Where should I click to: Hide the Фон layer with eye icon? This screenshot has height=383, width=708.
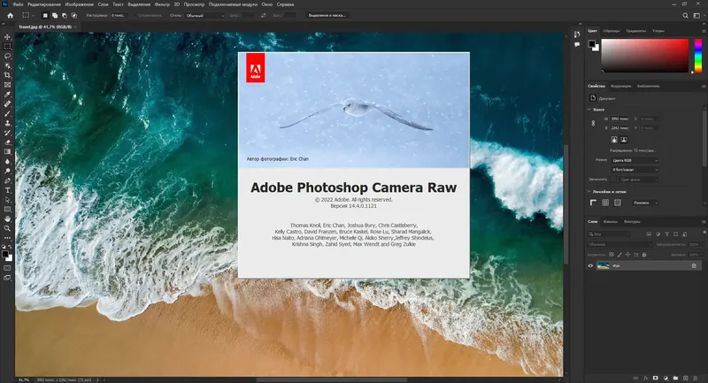(x=591, y=265)
